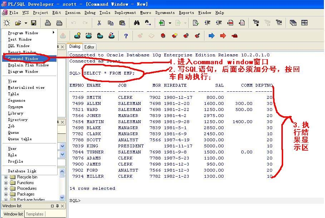Screen dimensions: 325x218
Task: Expand the Packages tree node
Action: [x=6, y=194]
